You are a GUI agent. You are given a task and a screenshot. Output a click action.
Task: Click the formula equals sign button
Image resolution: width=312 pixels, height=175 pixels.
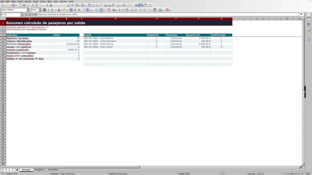[x=36, y=15]
